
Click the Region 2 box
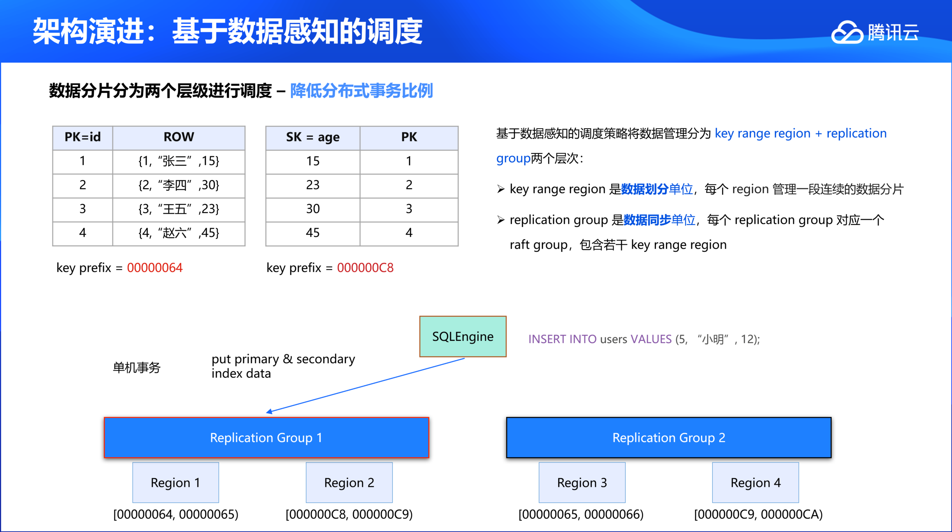tap(349, 482)
